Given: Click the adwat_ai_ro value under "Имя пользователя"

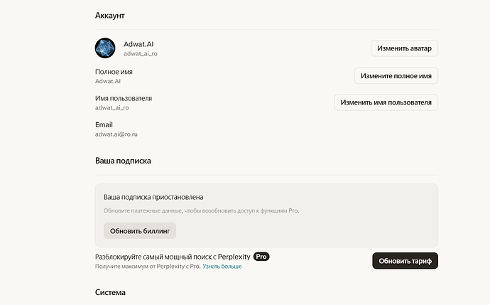Looking at the screenshot, I should [x=111, y=108].
